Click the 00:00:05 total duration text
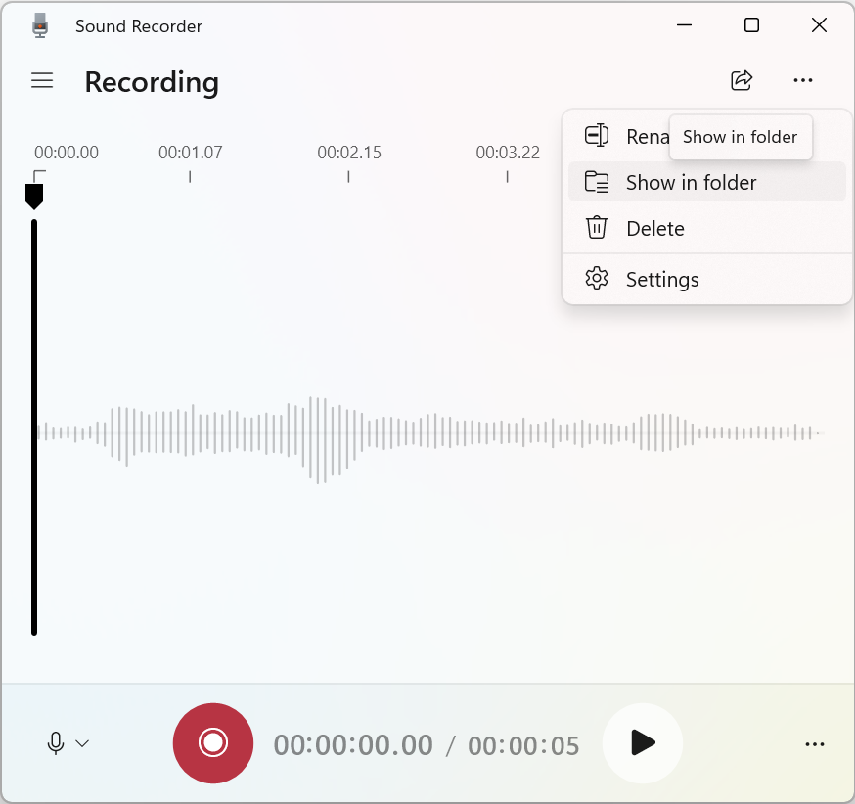The height and width of the screenshot is (804, 855). (523, 745)
